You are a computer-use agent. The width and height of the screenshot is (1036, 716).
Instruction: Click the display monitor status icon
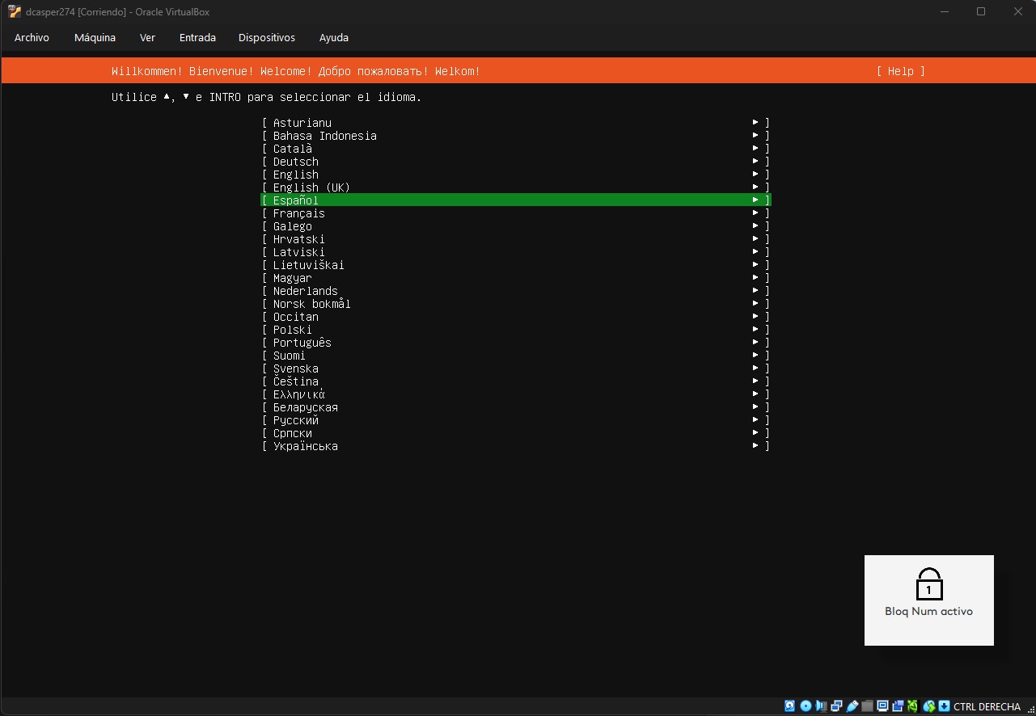point(882,706)
